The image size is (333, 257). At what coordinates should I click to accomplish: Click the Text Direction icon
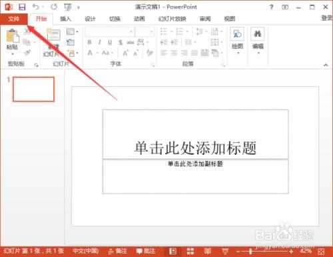214,31
